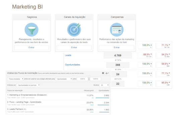Click the Fluxos de Automação column header
The image size is (179, 121).
tap(15, 91)
